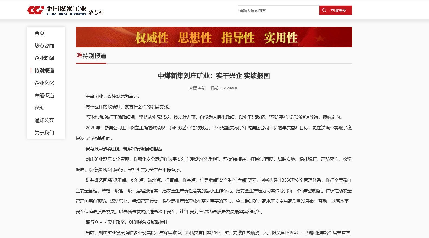Click the 来源:本站 source label
Image resolution: width=429 pixels, height=238 pixels.
tap(197, 88)
